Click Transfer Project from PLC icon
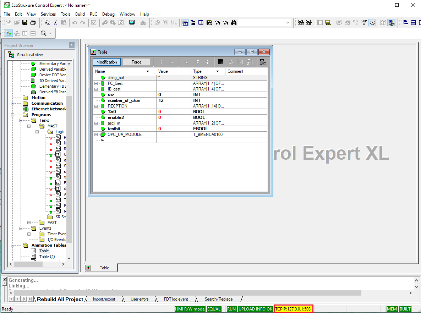The image size is (421, 313). (309, 23)
